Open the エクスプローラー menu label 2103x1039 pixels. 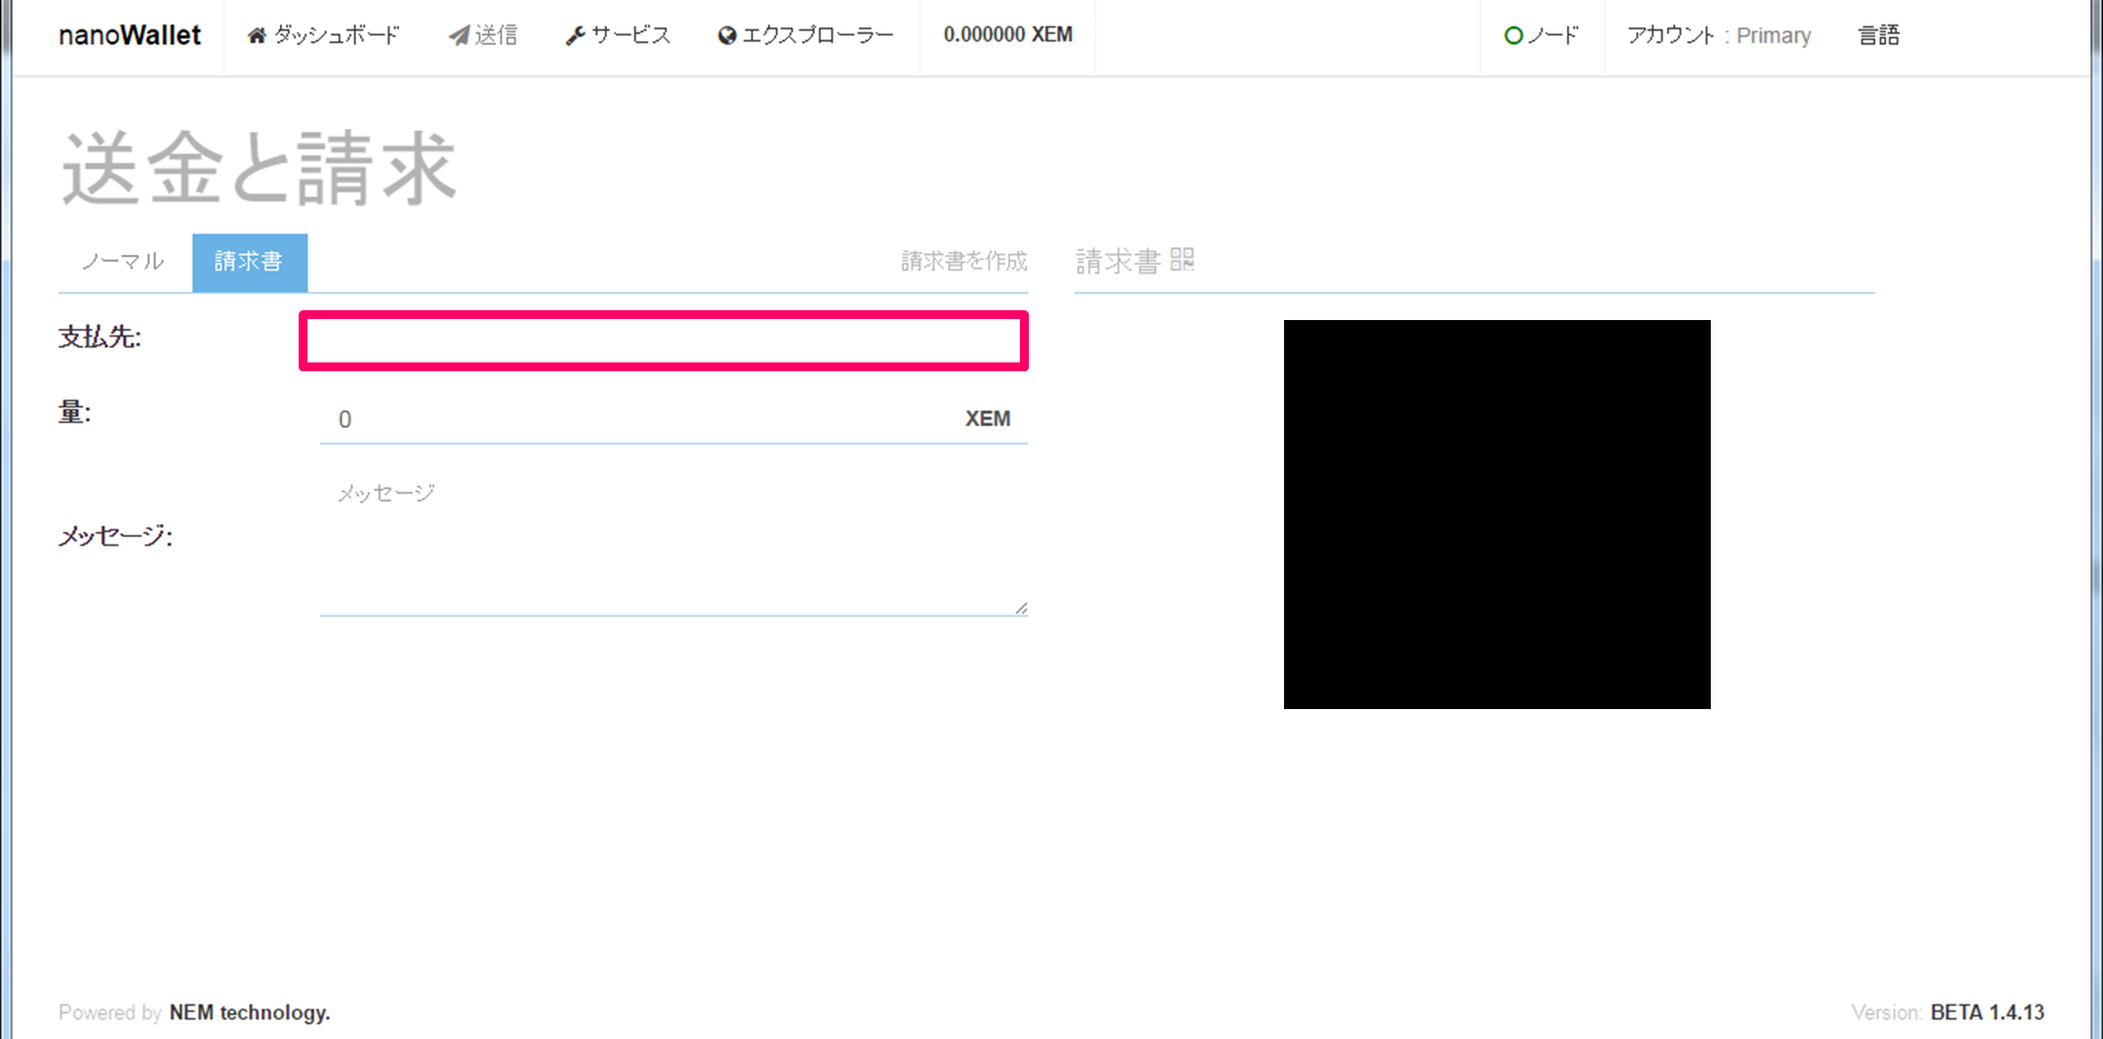point(818,35)
